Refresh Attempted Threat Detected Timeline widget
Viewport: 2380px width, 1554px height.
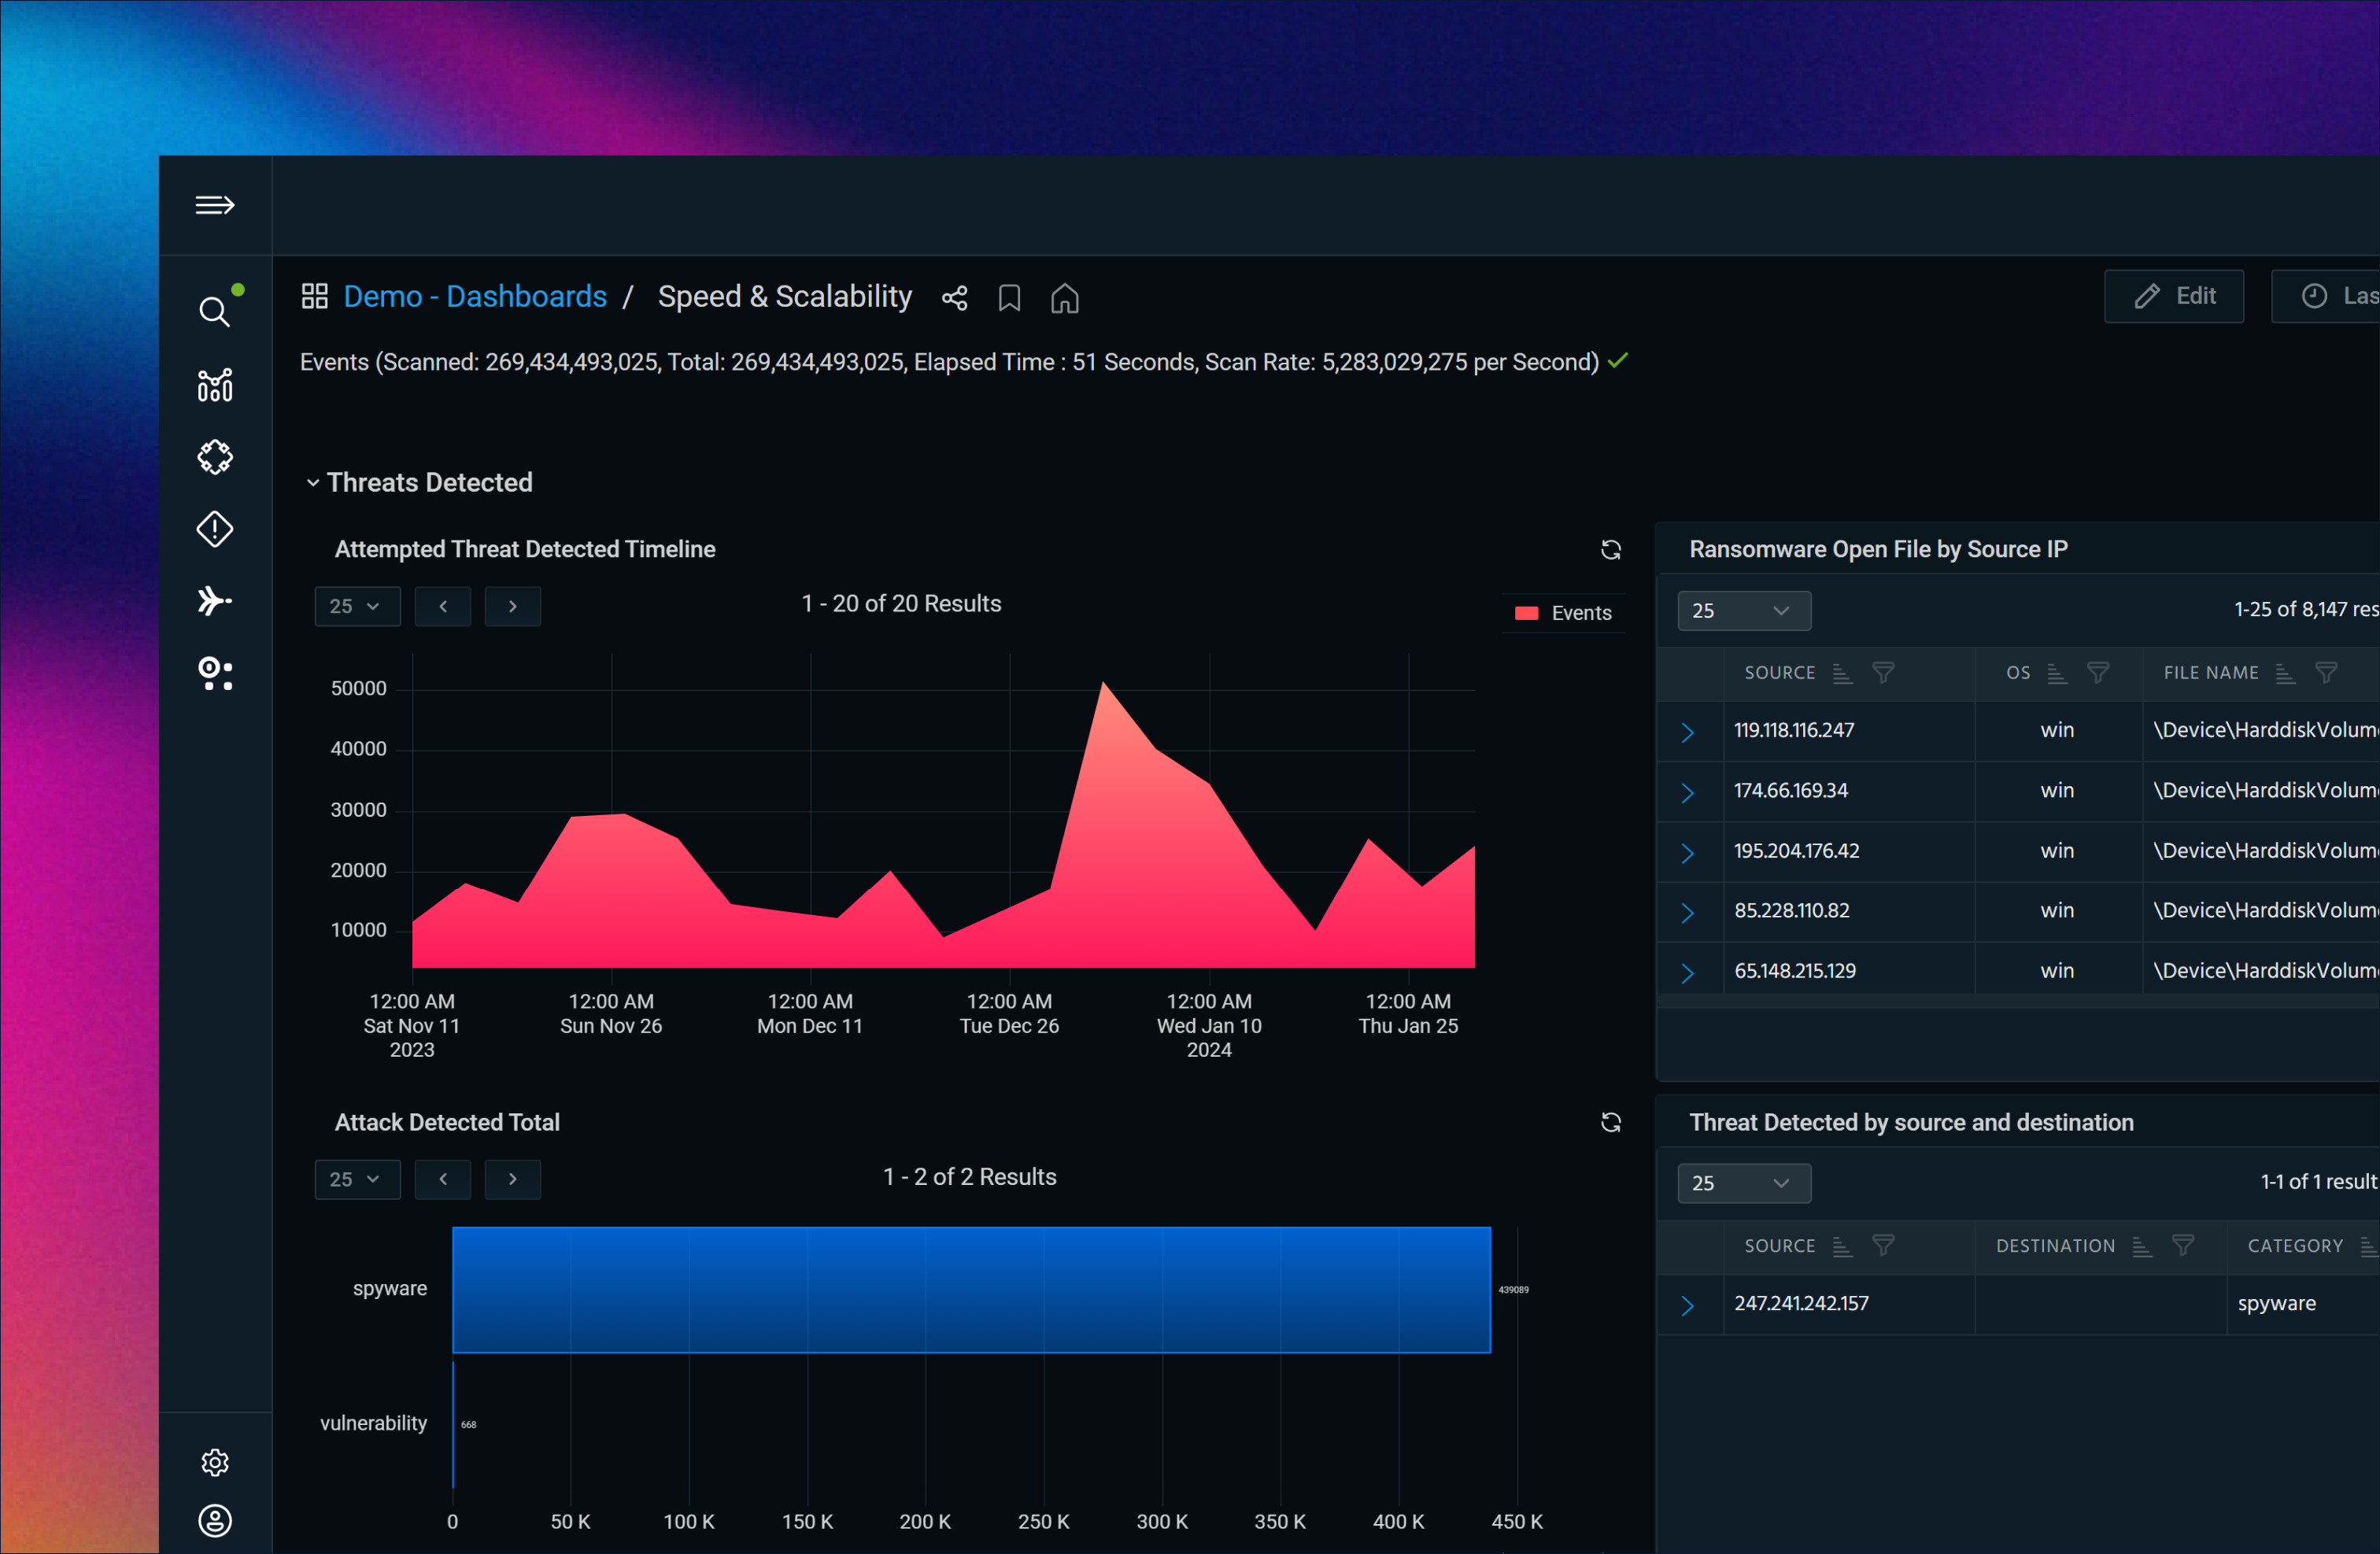click(1610, 550)
